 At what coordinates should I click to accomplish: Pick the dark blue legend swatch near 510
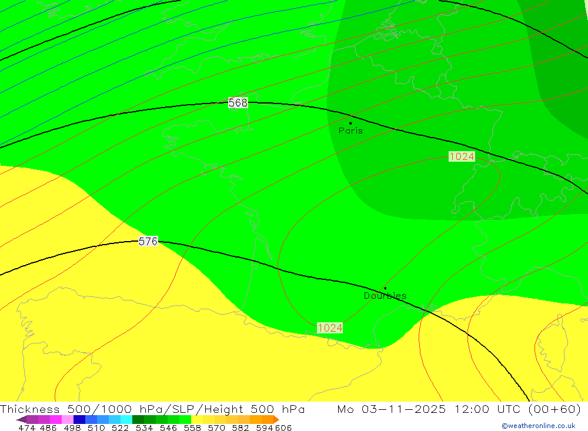[79, 419]
